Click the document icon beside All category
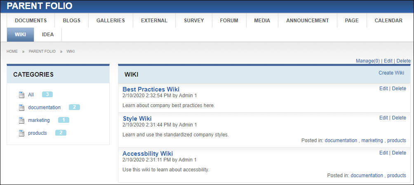This screenshot has width=414, height=185. pos(22,95)
